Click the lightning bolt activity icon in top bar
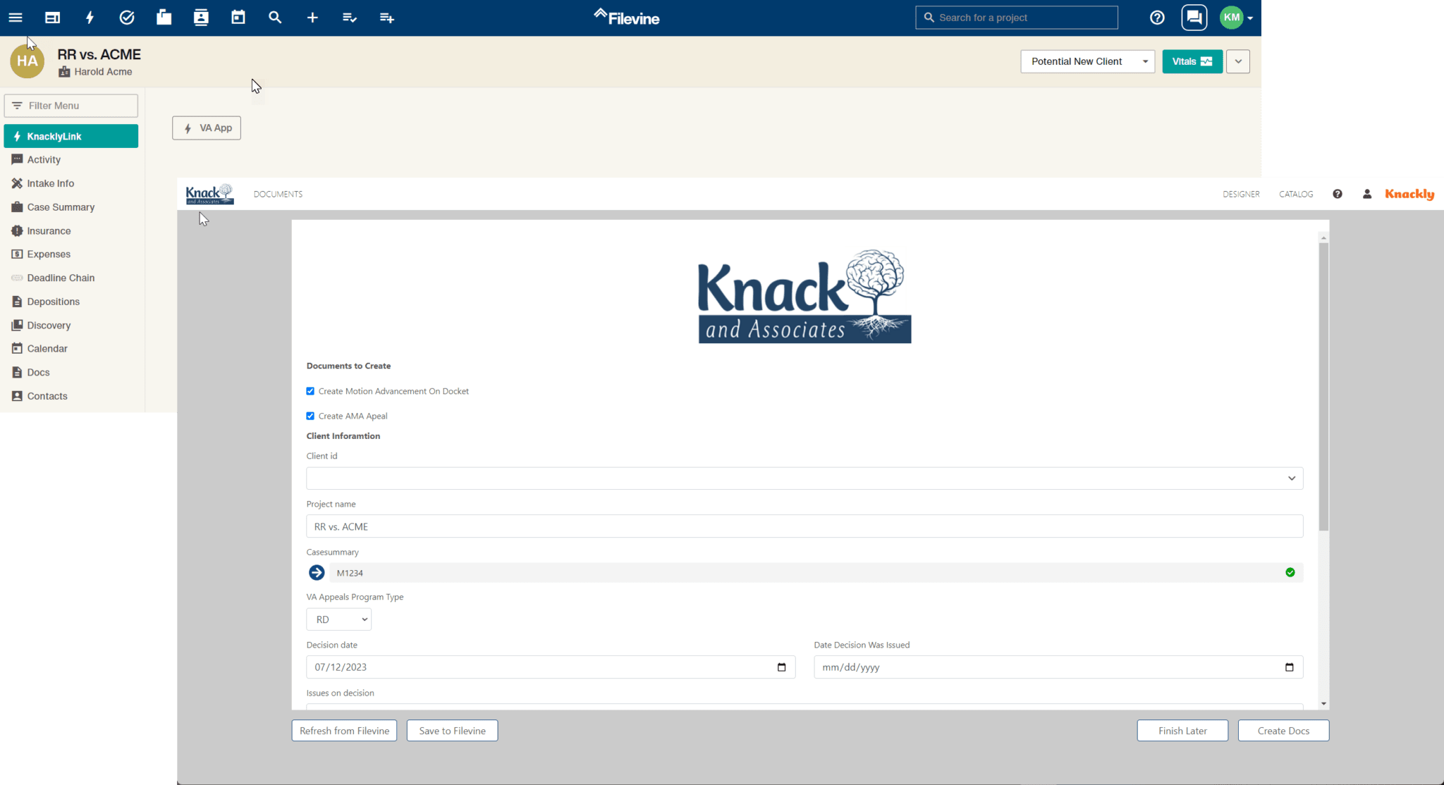Image resolution: width=1444 pixels, height=785 pixels. point(90,18)
